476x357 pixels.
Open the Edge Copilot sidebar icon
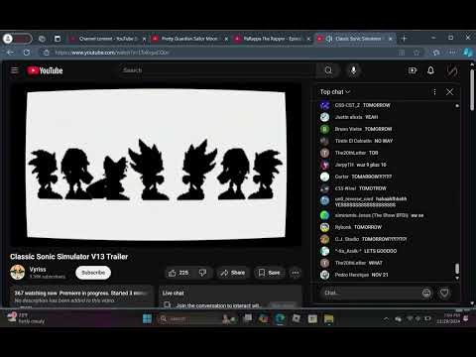tap(468, 53)
